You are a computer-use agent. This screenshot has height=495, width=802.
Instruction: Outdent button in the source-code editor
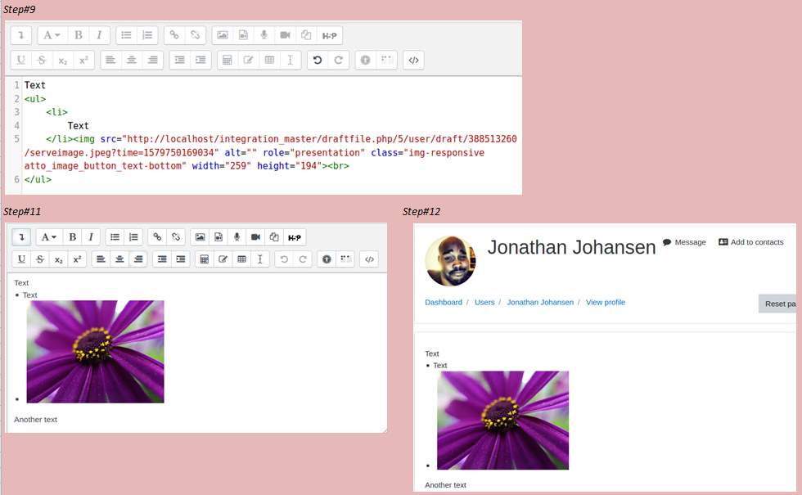(179, 60)
